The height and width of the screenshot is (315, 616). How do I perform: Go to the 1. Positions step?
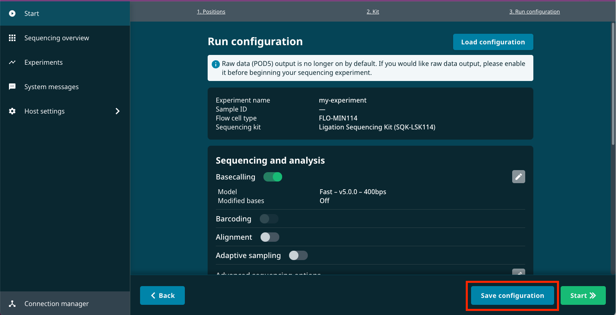[211, 11]
